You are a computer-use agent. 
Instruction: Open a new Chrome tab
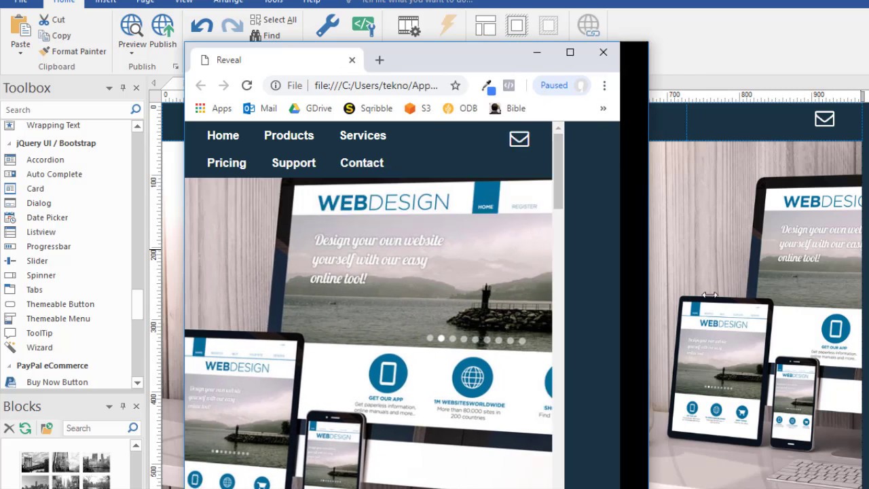(x=380, y=60)
